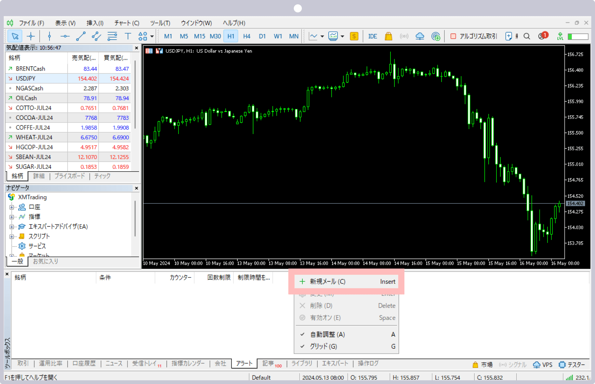This screenshot has width=595, height=384.
Task: Click the search magnifier icon
Action: click(527, 36)
